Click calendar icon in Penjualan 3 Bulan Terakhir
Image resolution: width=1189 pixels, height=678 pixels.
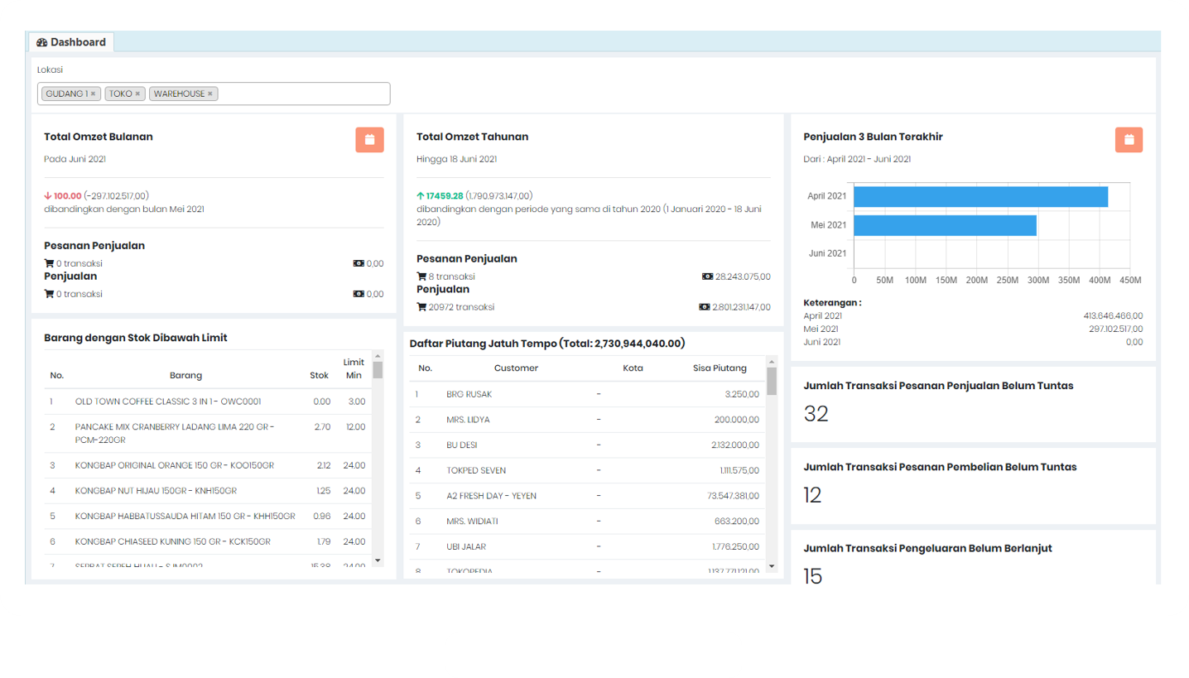tap(1129, 140)
